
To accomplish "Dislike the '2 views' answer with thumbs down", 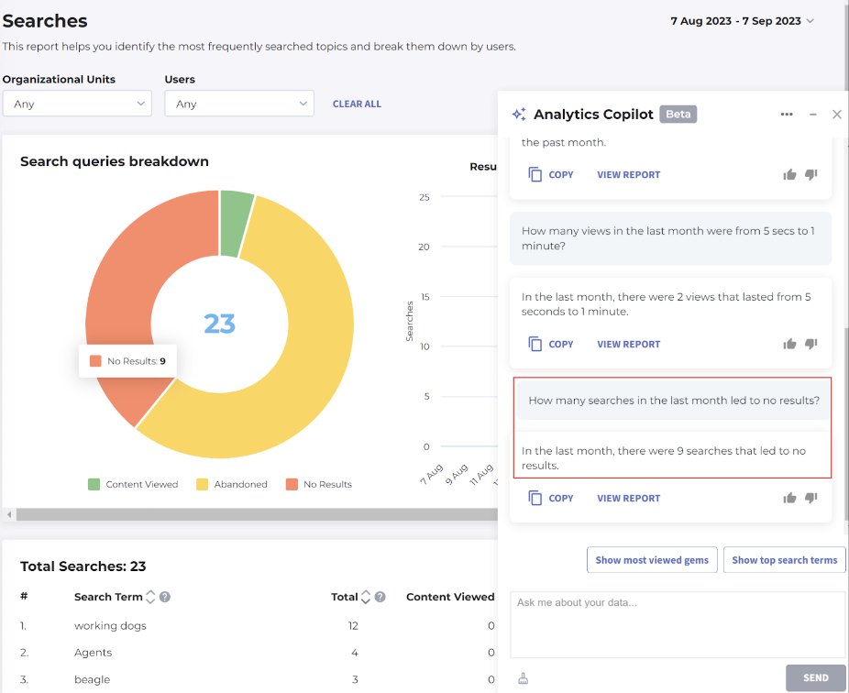I will [x=810, y=344].
